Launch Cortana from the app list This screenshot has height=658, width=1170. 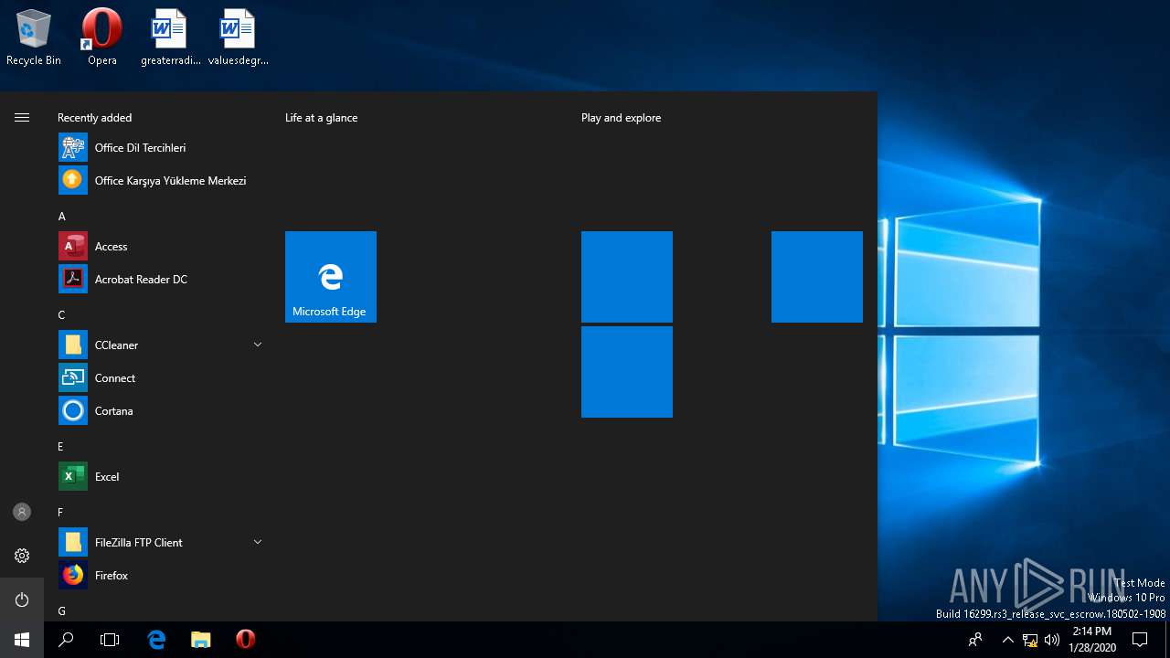coord(73,411)
